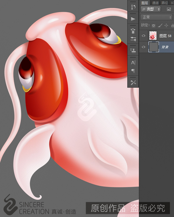Viewport: 174px width, 217px height.
Task: Switch to the 3D tab
Action: click(x=172, y=3)
